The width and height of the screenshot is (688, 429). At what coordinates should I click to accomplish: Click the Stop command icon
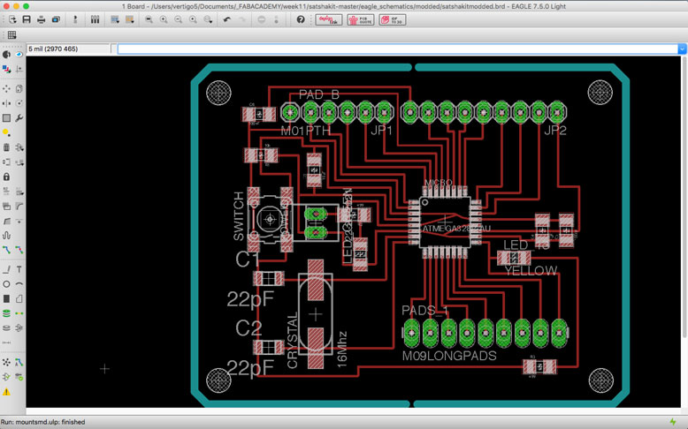[262, 19]
